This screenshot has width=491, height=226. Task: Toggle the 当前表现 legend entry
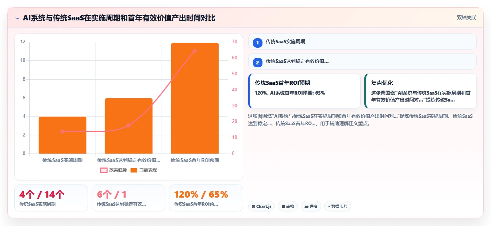143,170
